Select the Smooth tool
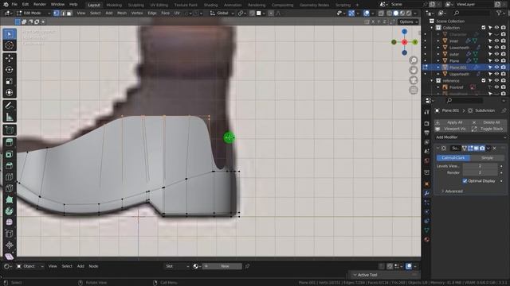The height and width of the screenshot is (286, 510). 9,222
